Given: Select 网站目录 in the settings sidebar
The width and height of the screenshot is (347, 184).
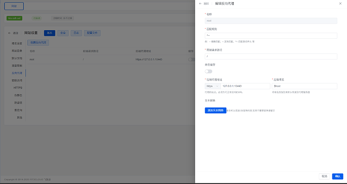Looking at the screenshot, I should click(17, 51).
